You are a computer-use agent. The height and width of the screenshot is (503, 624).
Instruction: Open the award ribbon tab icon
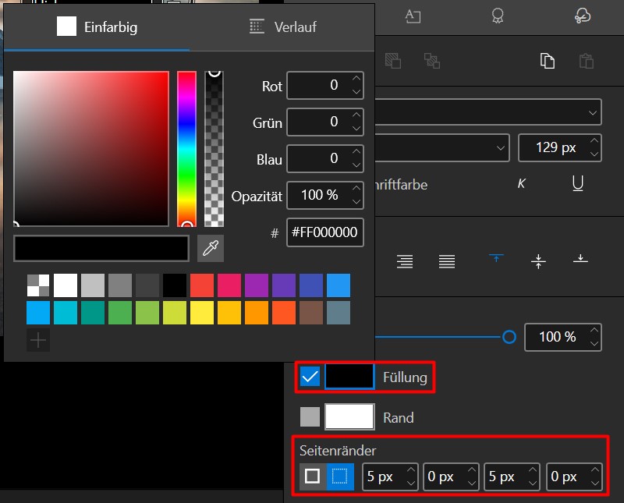498,16
